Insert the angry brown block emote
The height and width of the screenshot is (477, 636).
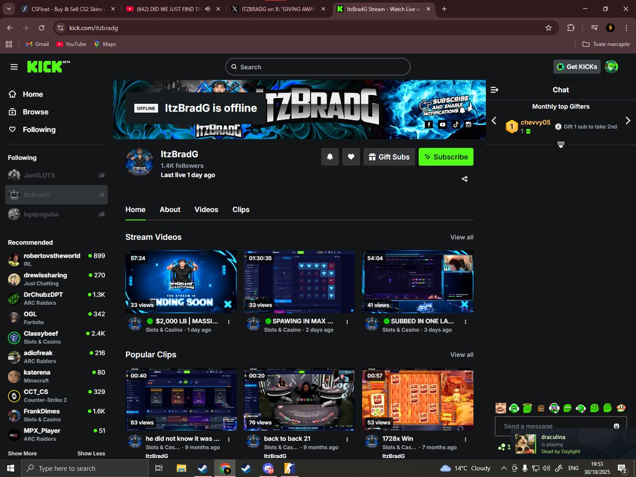point(541,408)
